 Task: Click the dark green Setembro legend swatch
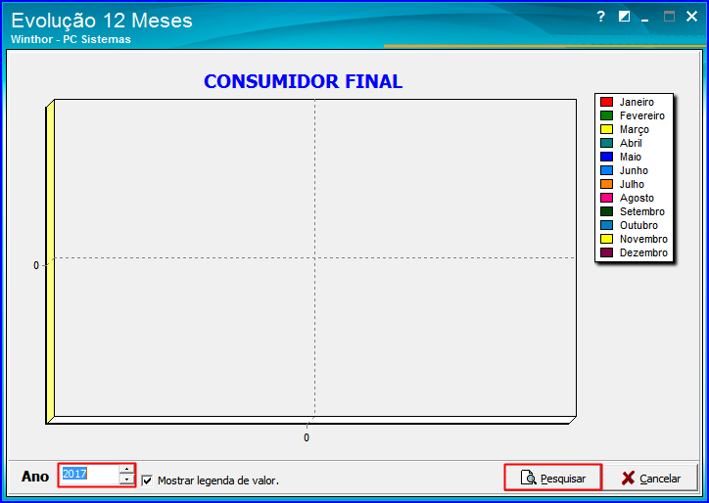(606, 211)
